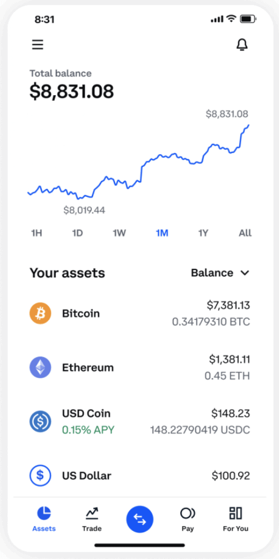Tap the Bitcoin logo icon
Screen dimensions: 279x559
point(40,314)
